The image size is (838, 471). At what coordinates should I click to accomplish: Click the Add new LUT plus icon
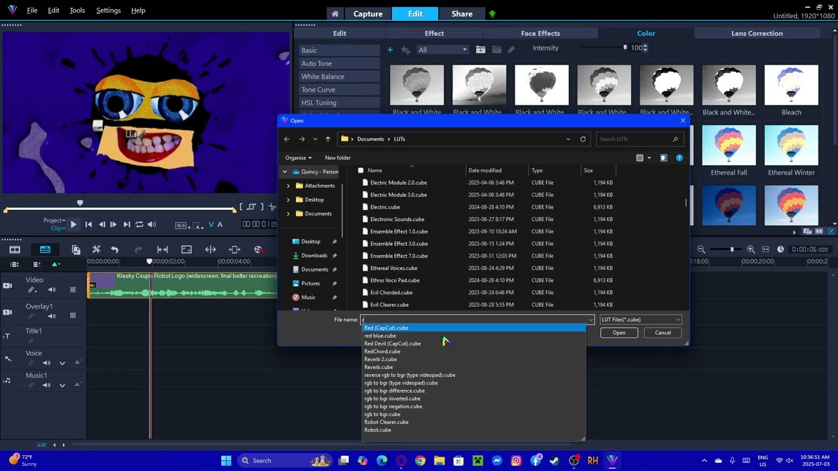(x=390, y=50)
